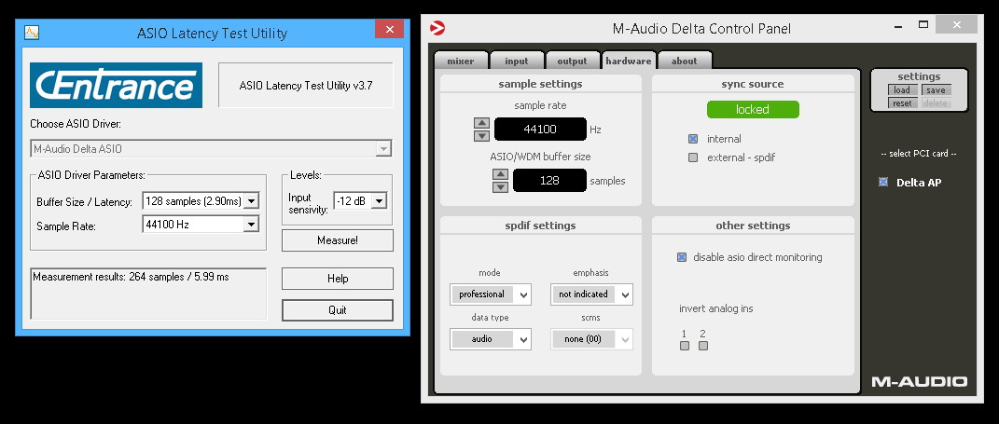Image resolution: width=999 pixels, height=424 pixels.
Task: Click the reset settings button
Action: point(902,103)
